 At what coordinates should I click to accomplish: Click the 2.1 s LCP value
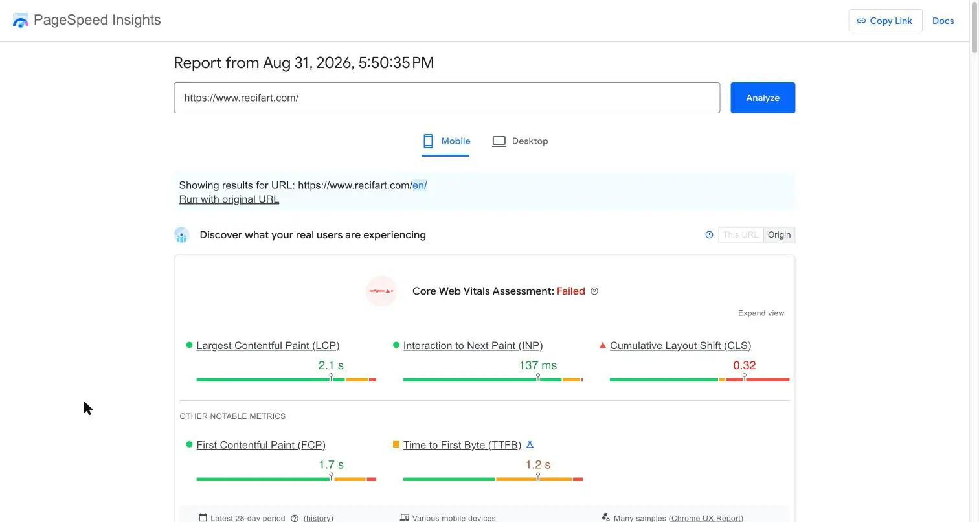(331, 365)
